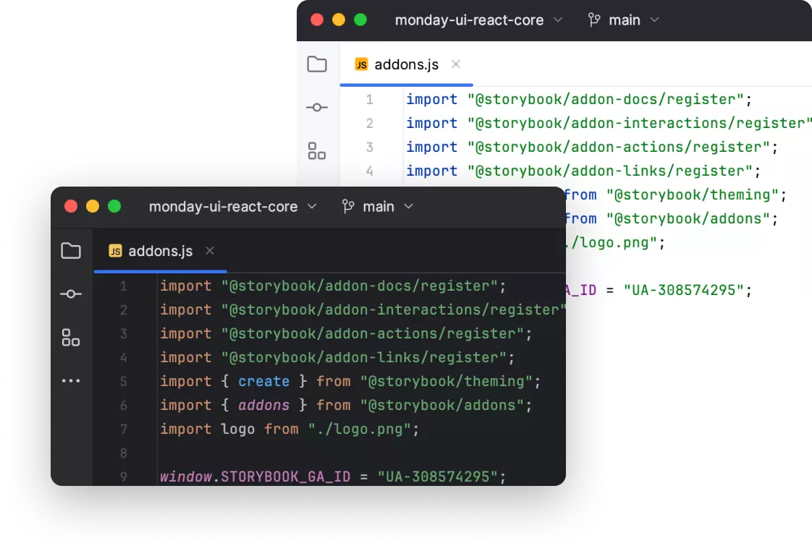Screen dimensions: 812x551
Task: Click the git branch icon in dark window
Action: tap(349, 207)
